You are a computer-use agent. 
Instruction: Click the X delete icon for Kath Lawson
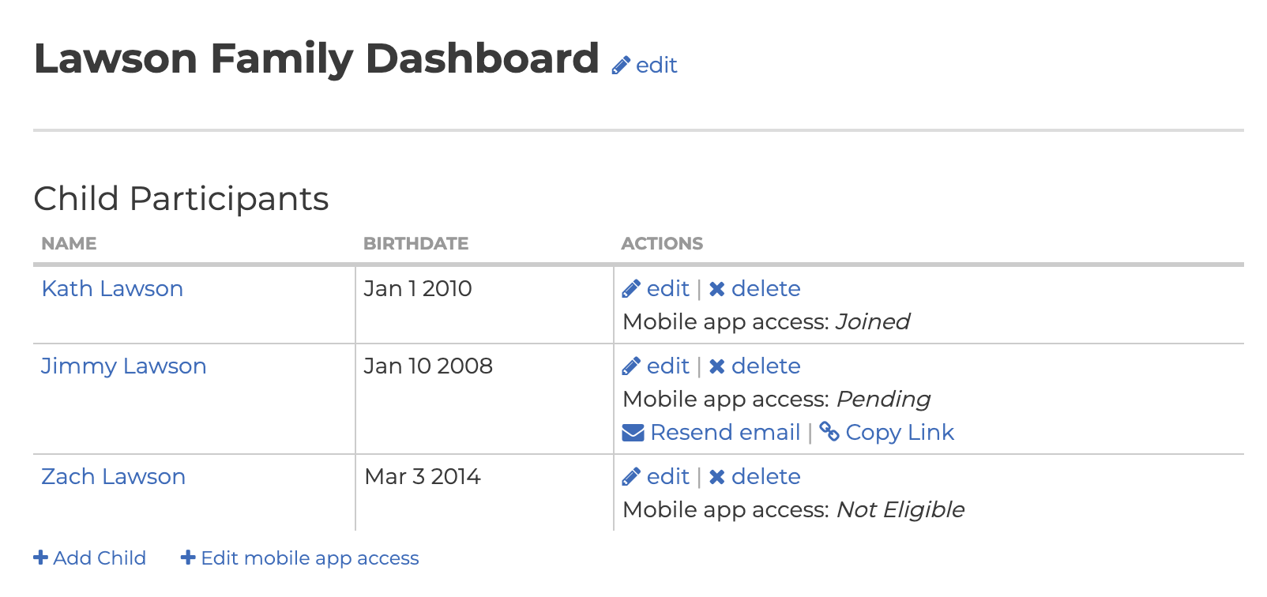716,289
